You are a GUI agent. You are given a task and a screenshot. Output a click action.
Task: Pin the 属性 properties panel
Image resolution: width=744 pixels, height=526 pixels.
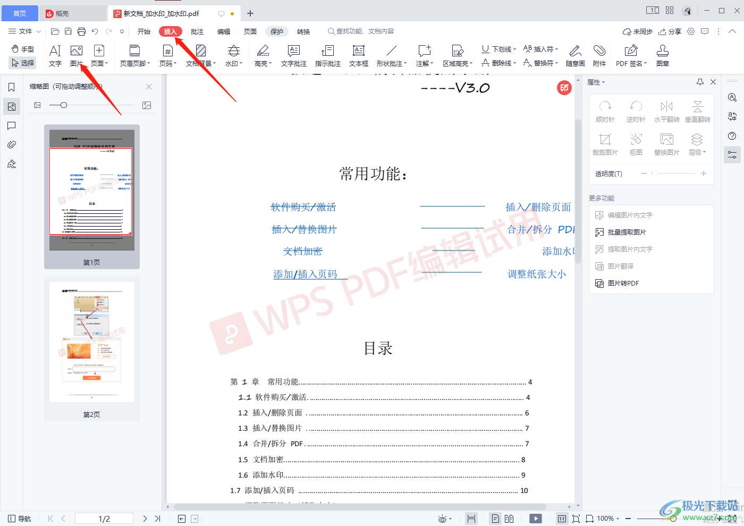click(x=700, y=82)
